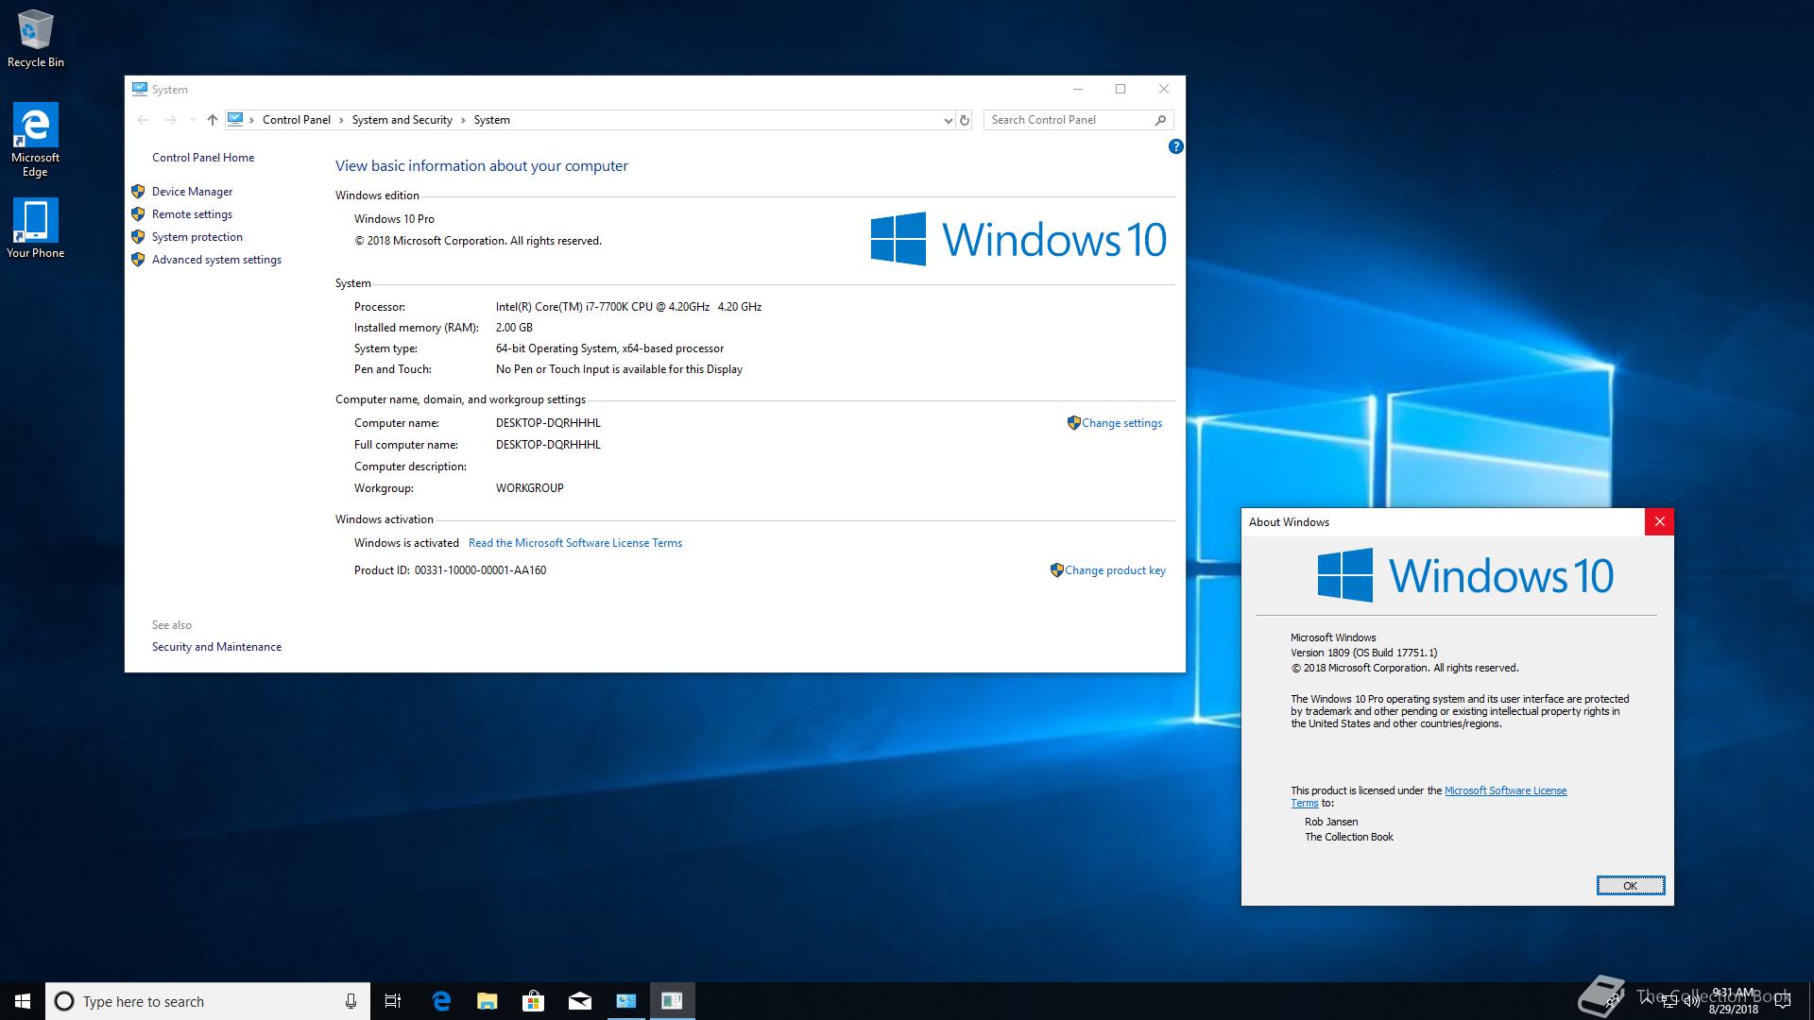The image size is (1814, 1020).
Task: Expand the chevron before Control Panel in the breadcrumb
Action: click(251, 120)
